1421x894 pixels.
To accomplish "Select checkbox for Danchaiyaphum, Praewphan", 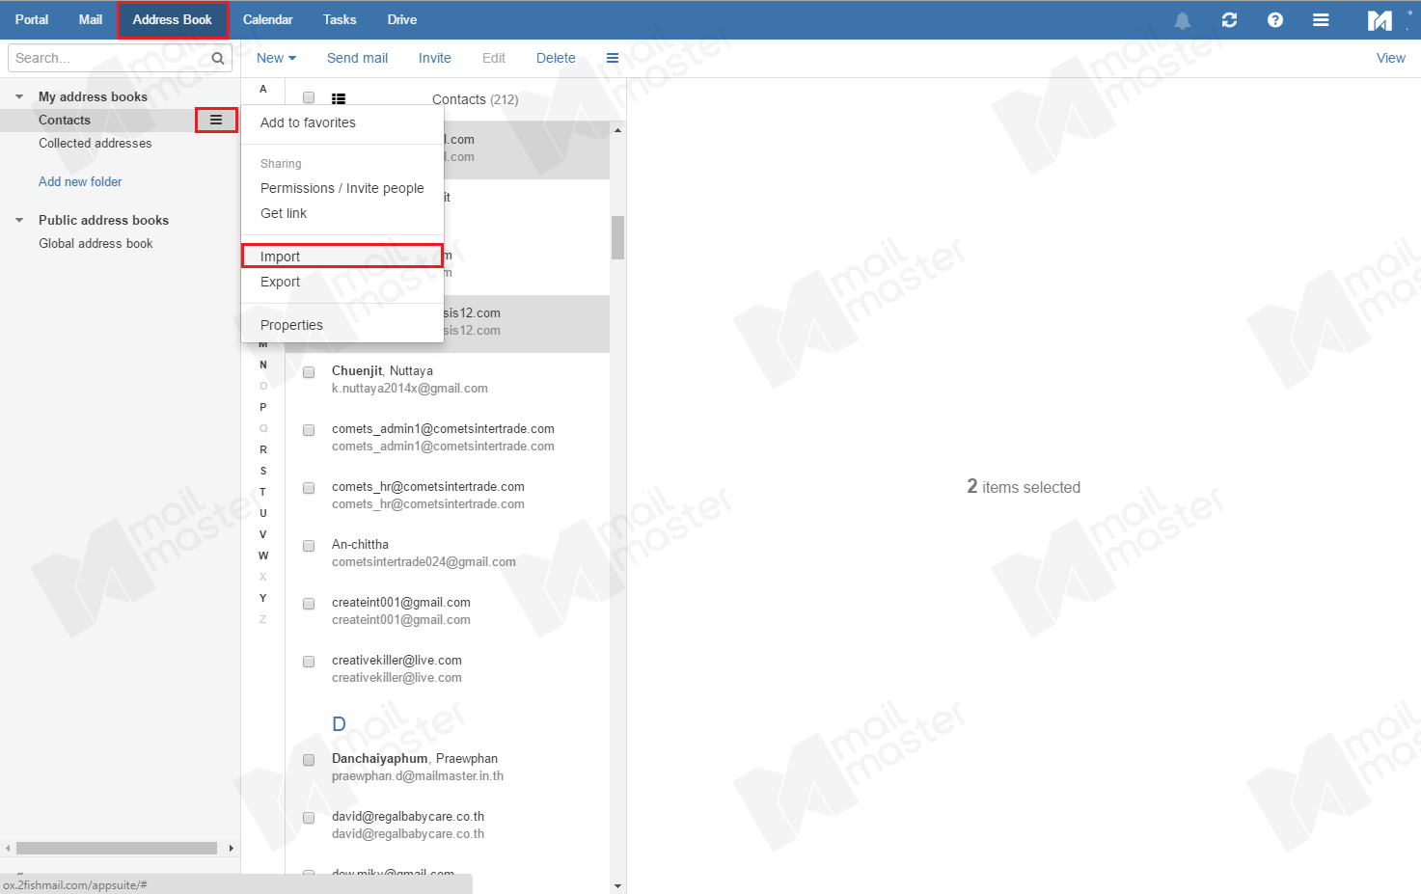I will [309, 760].
